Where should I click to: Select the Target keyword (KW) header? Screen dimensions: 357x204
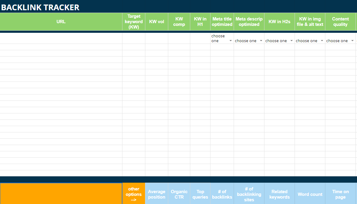[x=134, y=21]
